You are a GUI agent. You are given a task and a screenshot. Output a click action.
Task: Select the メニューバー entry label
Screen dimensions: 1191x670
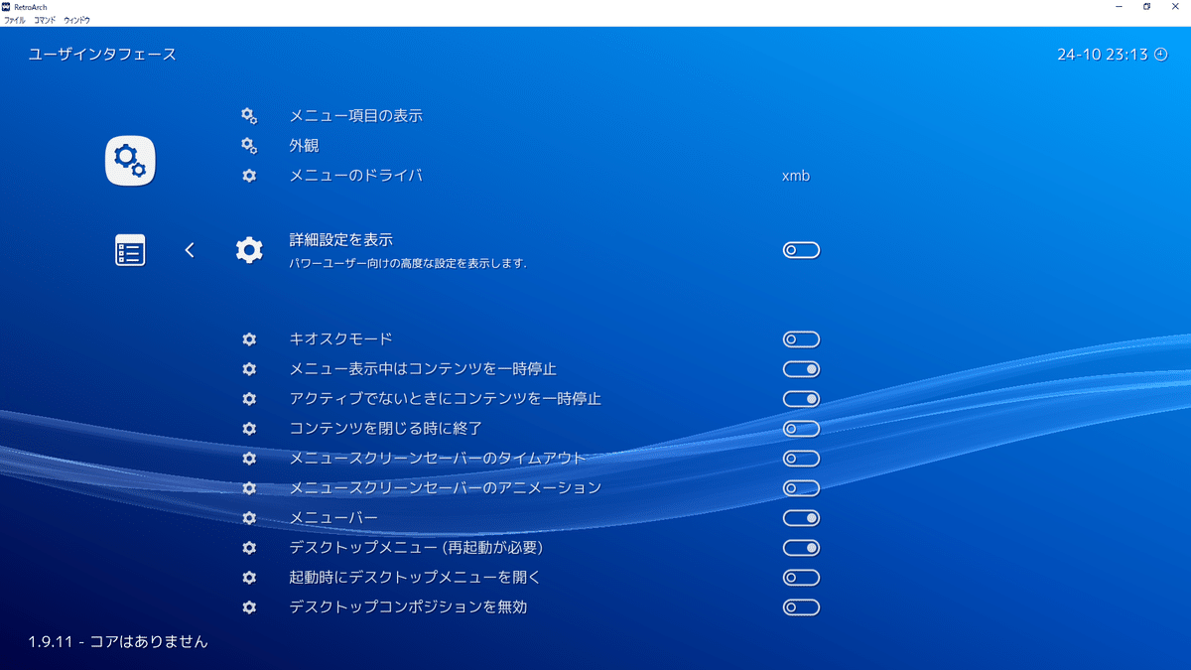[x=333, y=518]
